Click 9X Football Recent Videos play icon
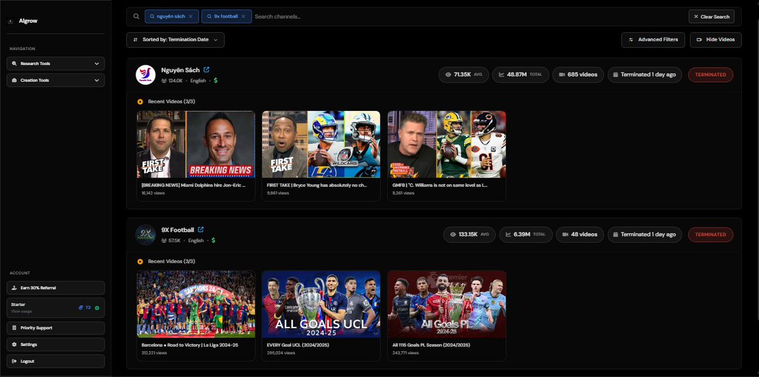This screenshot has height=377, width=759. coord(140,262)
